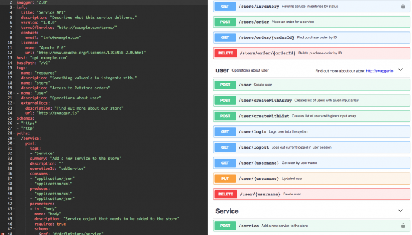Expand the POST /user Create user row
412x235 pixels.
311,85
